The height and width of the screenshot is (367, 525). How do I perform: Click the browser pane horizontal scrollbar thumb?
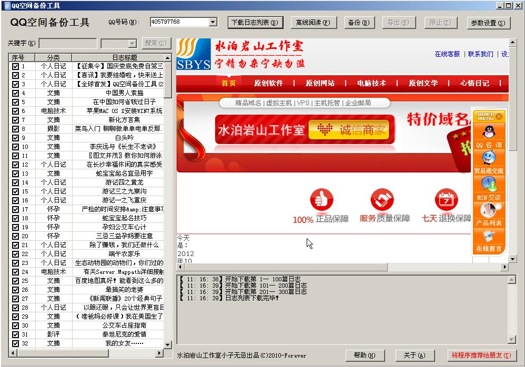pyautogui.click(x=286, y=267)
